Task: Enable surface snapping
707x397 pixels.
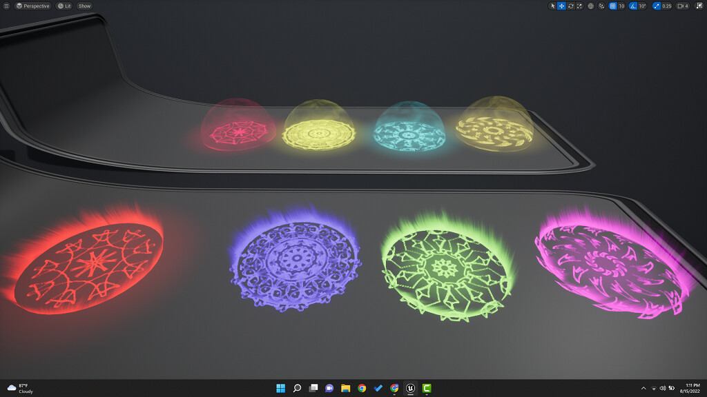Action: 601,6
